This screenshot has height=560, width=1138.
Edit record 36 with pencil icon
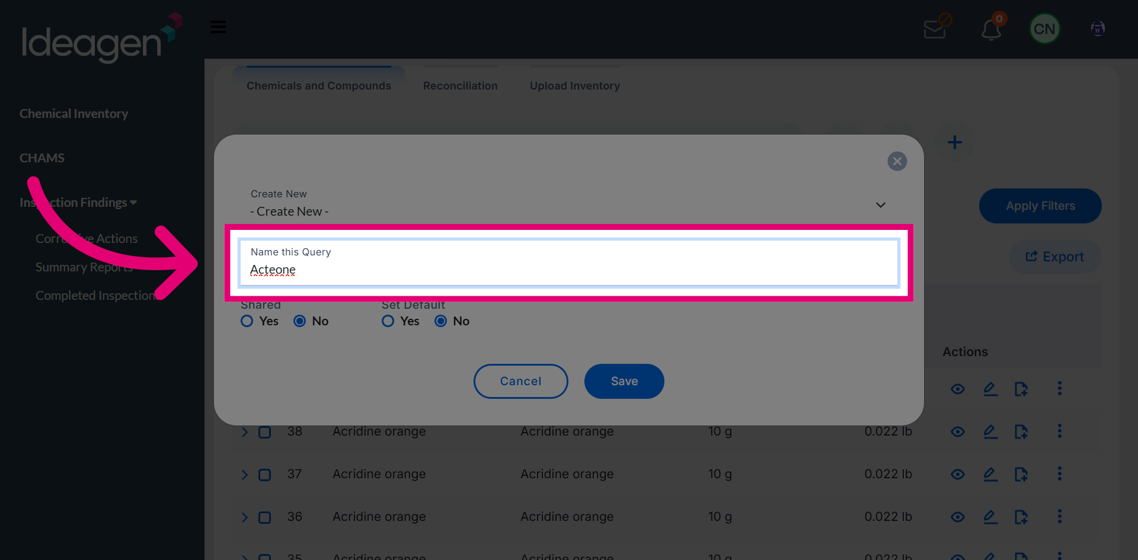990,517
